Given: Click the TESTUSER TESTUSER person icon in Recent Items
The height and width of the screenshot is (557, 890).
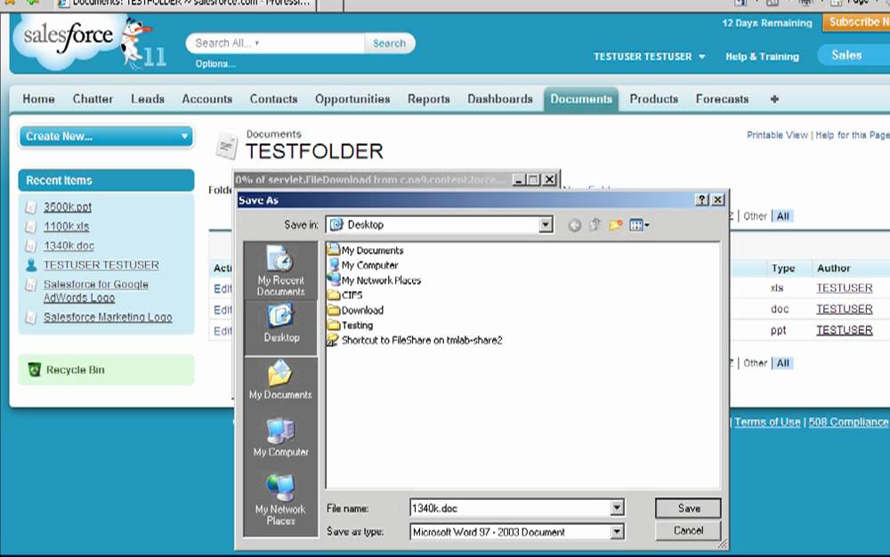Looking at the screenshot, I should click(31, 265).
